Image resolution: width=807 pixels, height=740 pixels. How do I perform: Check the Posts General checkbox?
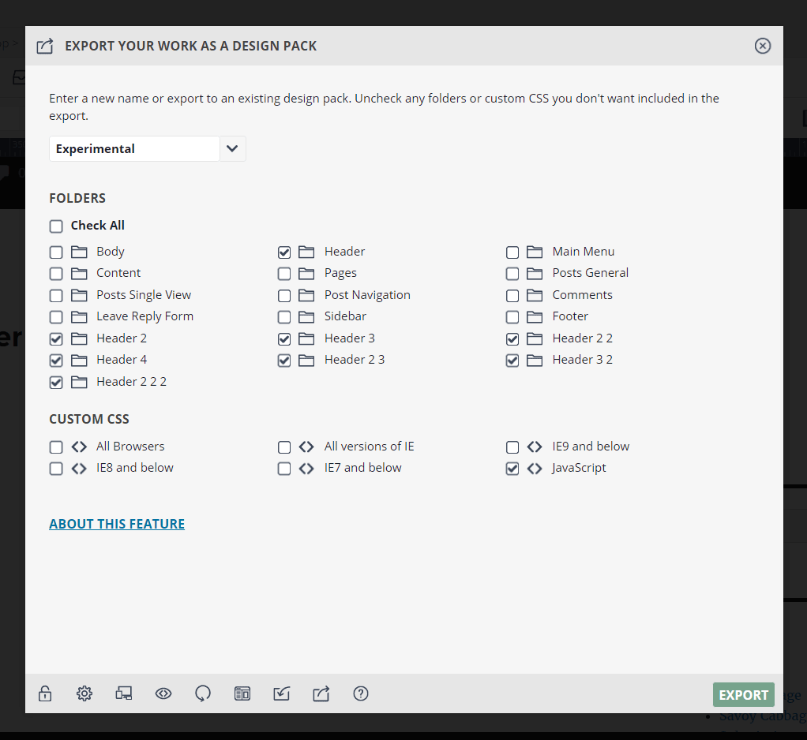click(x=512, y=274)
